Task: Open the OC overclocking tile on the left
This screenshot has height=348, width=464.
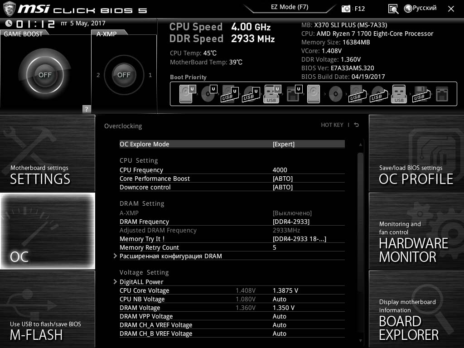Action: [47, 231]
